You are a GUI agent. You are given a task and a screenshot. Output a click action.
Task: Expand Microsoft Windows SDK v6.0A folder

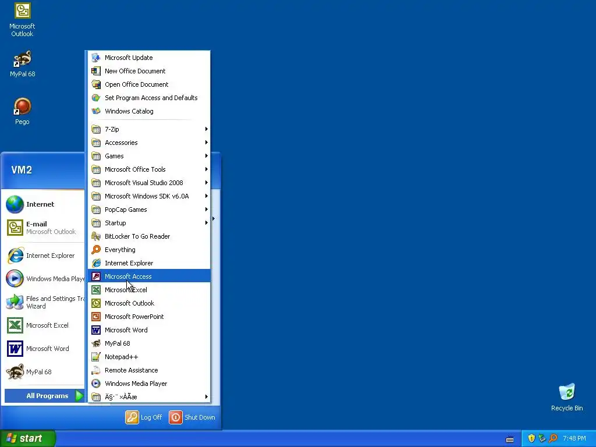pyautogui.click(x=149, y=196)
